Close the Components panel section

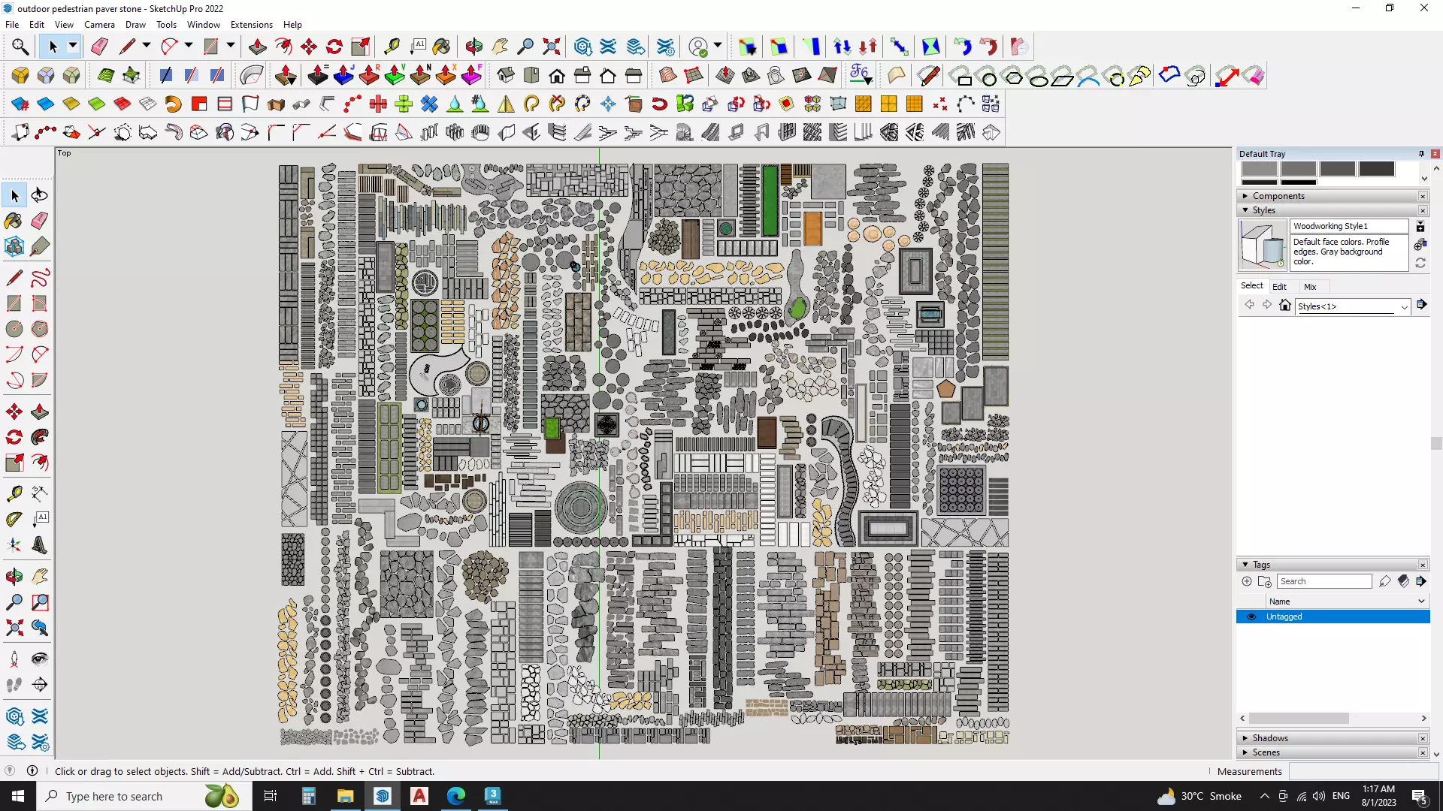pos(1423,196)
